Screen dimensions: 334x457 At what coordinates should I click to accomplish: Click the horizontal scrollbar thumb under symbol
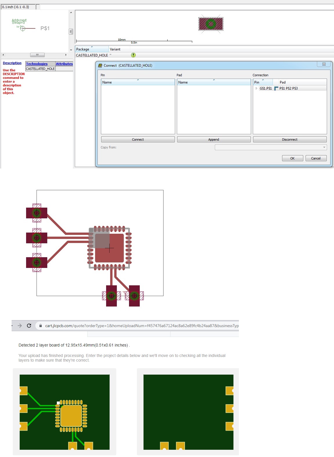coord(37,55)
